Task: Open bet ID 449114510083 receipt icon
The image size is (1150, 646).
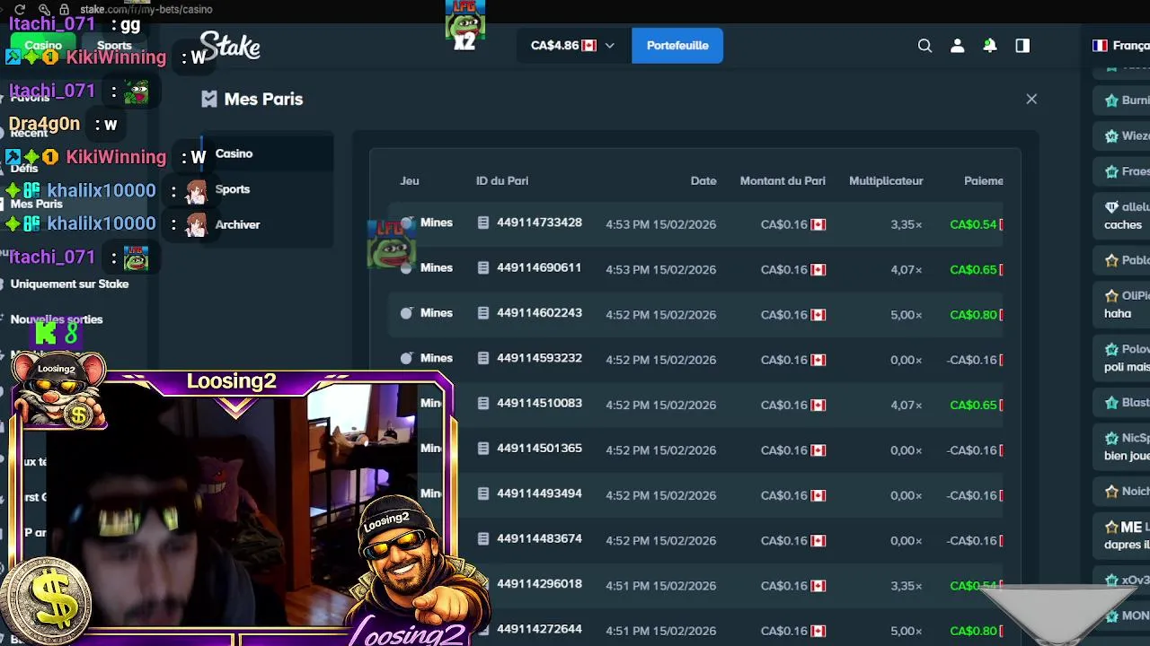Action: [483, 403]
